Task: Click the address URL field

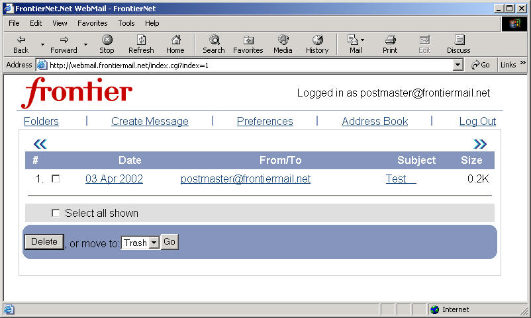Action: coord(250,65)
